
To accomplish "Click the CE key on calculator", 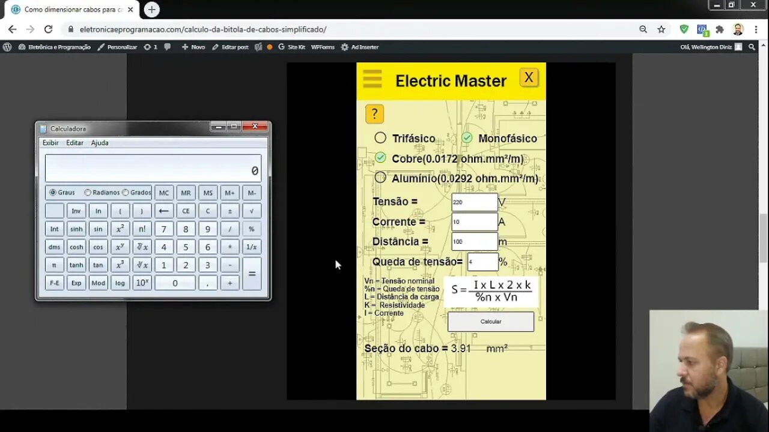I will coord(186,211).
